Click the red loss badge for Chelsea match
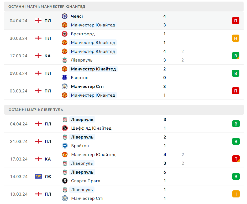 pos(235,21)
